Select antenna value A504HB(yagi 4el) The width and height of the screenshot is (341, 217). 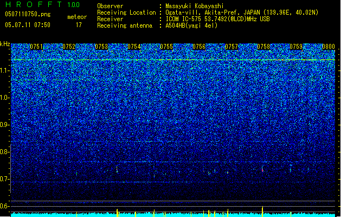pos(191,25)
